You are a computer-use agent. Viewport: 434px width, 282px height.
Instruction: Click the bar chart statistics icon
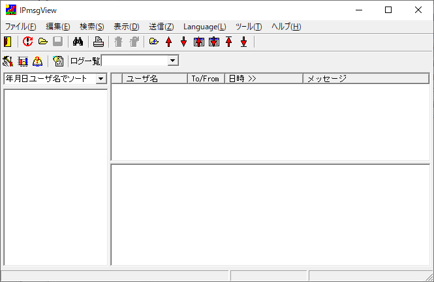coord(23,61)
